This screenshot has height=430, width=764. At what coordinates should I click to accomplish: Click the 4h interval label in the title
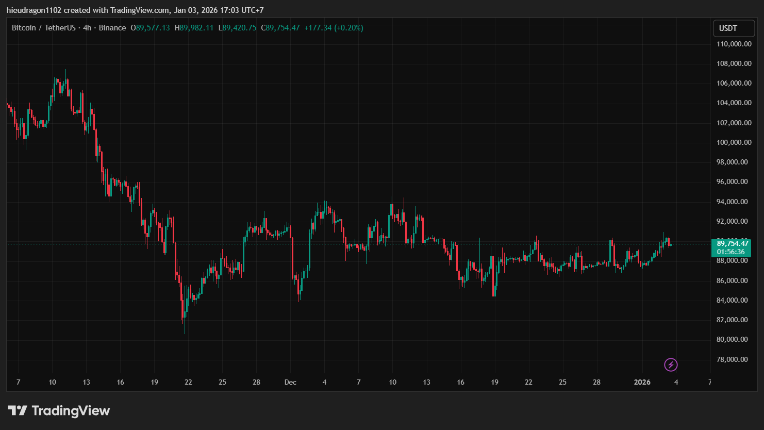tap(87, 28)
